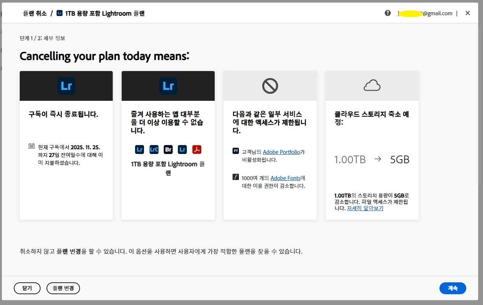Click the heading Cancelling your plan today means:
Viewport: 483px width, 305px height.
(x=105, y=56)
